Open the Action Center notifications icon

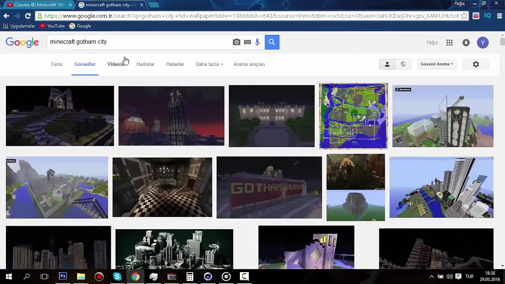point(458,277)
